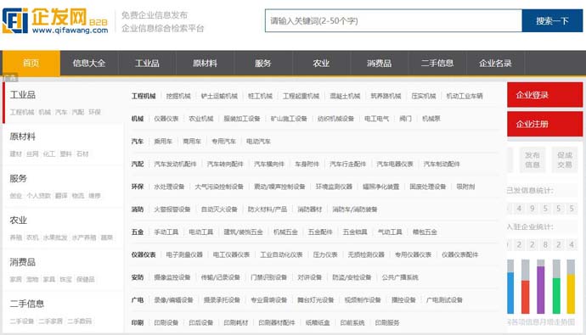
Task: Click 水果批发 under sidebar 农业
Action: click(55, 237)
